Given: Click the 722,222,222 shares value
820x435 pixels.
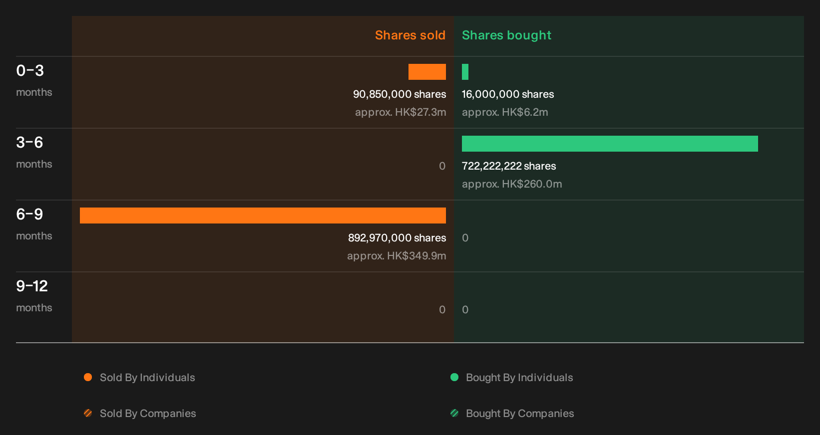Looking at the screenshot, I should pos(509,166).
